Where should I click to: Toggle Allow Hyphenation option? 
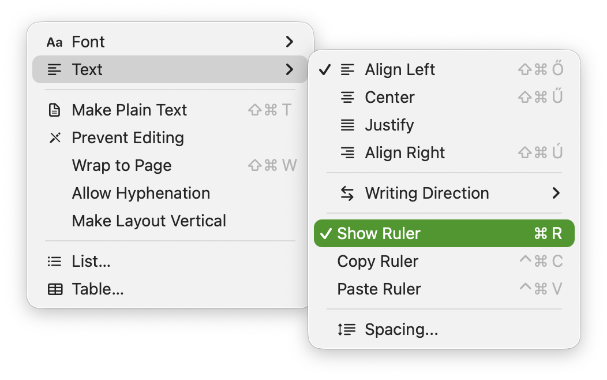click(141, 193)
